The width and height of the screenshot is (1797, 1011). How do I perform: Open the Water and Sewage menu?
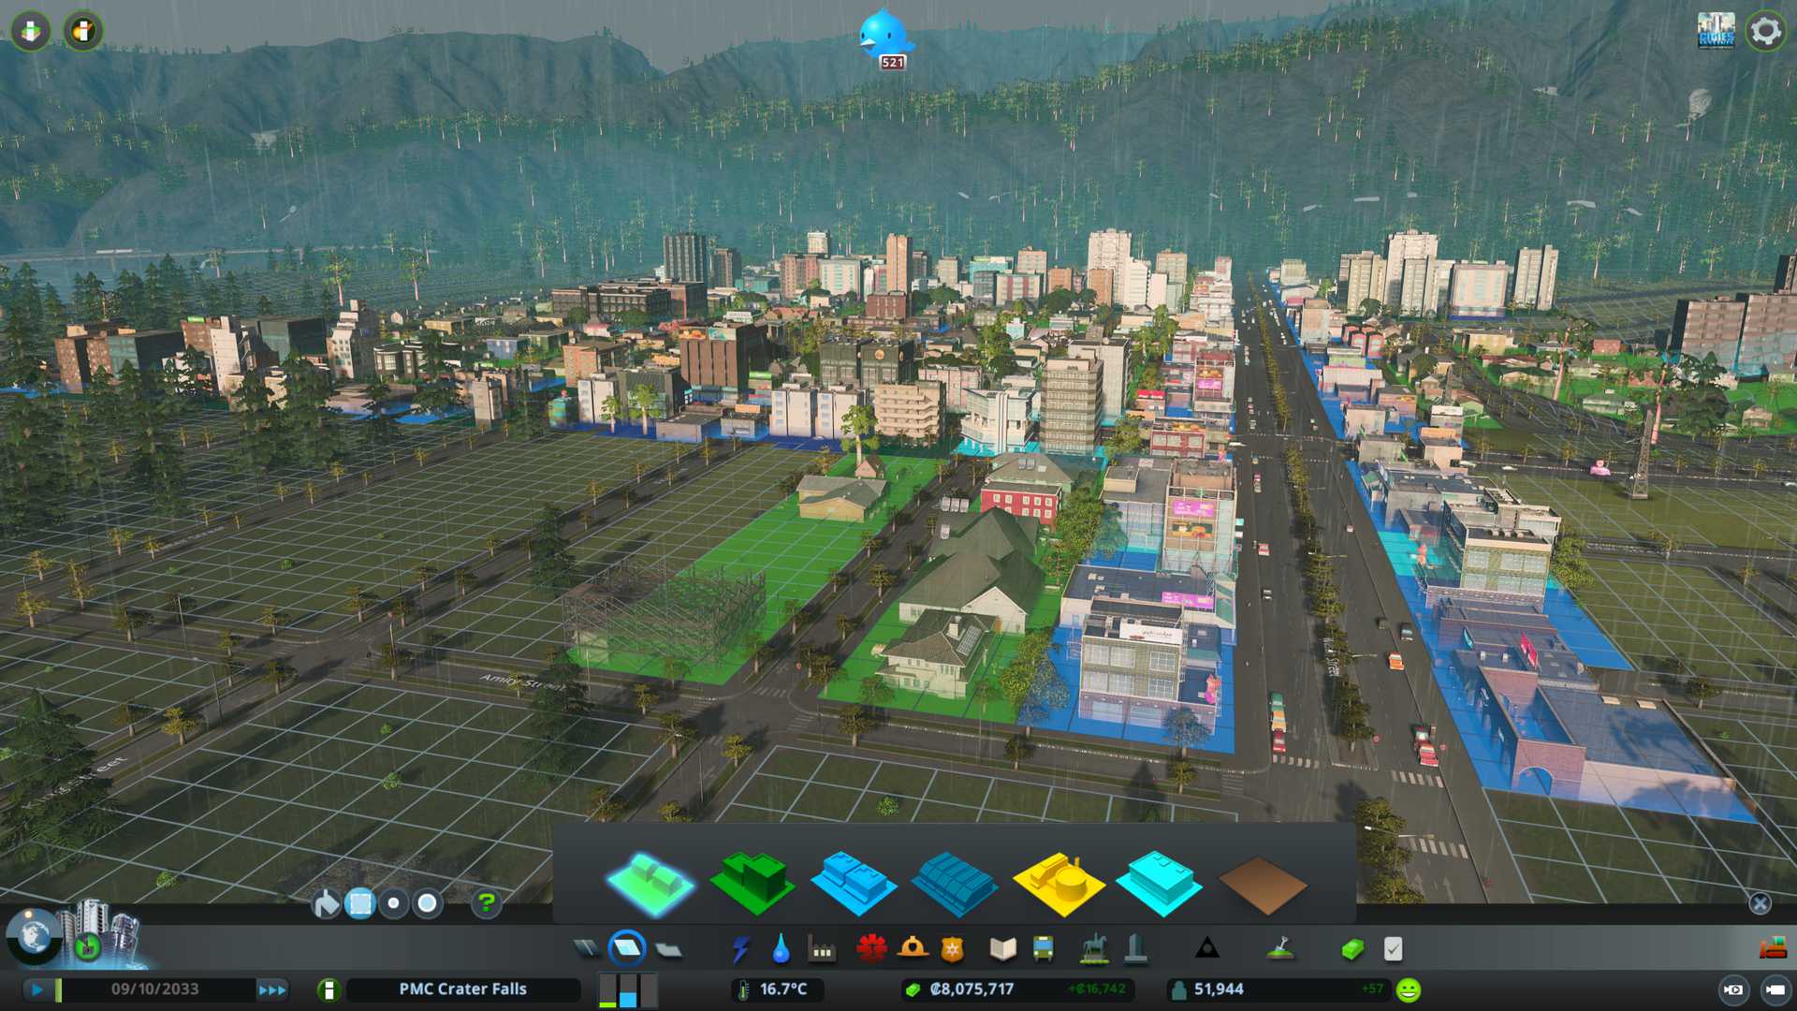click(x=781, y=950)
